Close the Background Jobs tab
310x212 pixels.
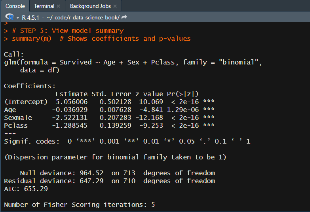pos(115,6)
